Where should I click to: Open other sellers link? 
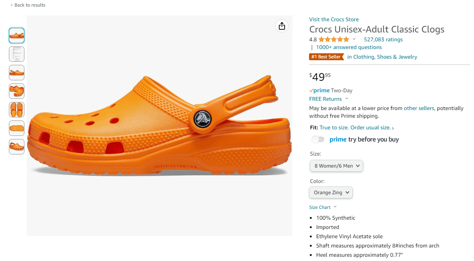point(419,108)
